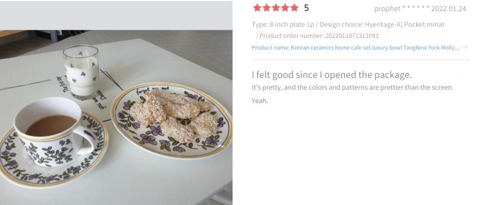Screen dimensions: 481x205
Task: Click the fourth red rating star
Action: [x=285, y=8]
